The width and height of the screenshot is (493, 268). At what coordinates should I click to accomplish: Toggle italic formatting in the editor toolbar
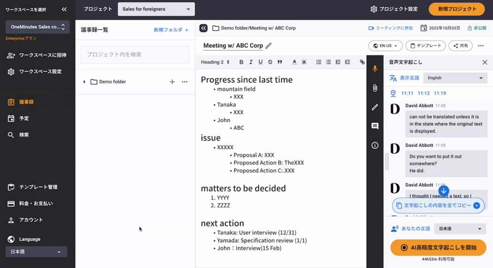click(x=251, y=62)
